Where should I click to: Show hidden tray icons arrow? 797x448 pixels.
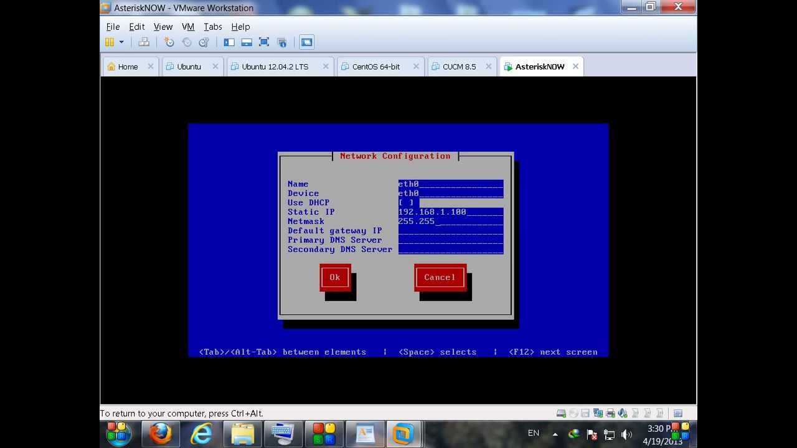(555, 434)
